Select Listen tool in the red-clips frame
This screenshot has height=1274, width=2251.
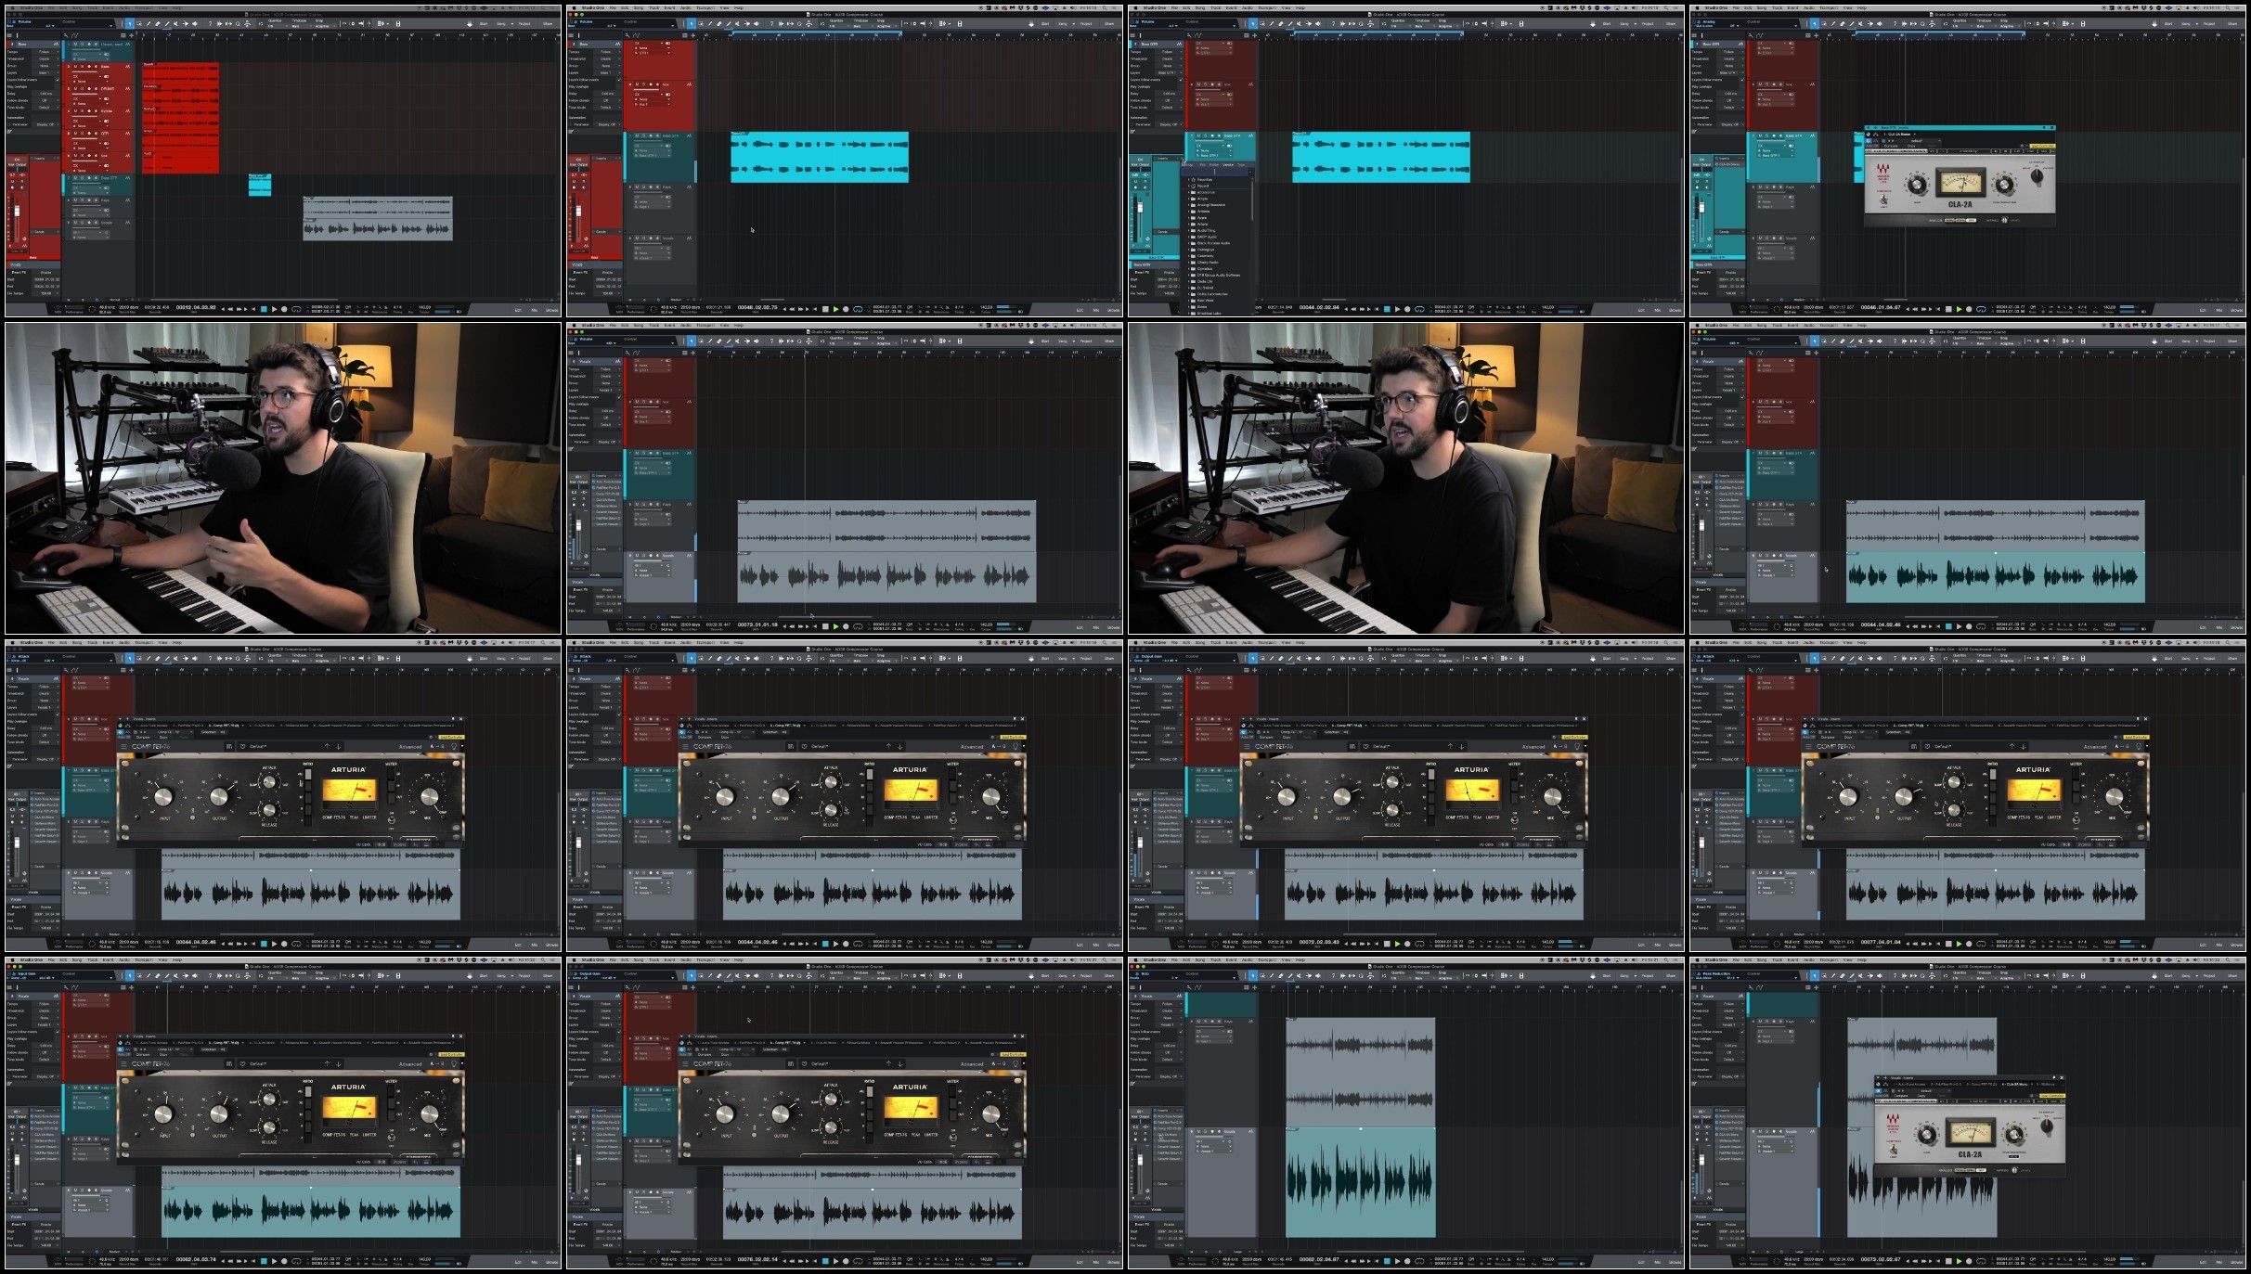pos(195,23)
